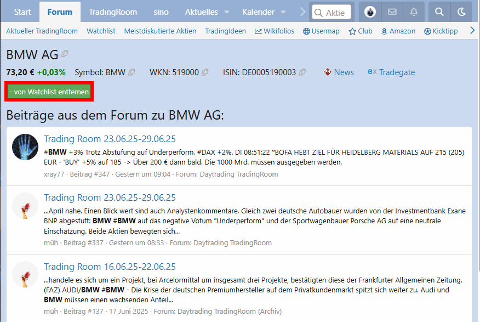Reveal more sub-navigation links with right chevron
Viewport: 480px width, 322px height.
click(472, 31)
